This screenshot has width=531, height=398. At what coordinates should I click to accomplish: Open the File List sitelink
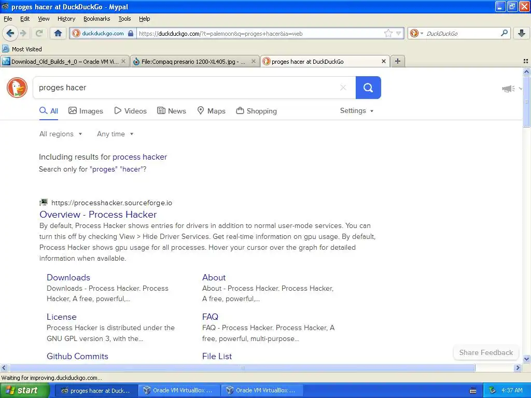pyautogui.click(x=217, y=357)
